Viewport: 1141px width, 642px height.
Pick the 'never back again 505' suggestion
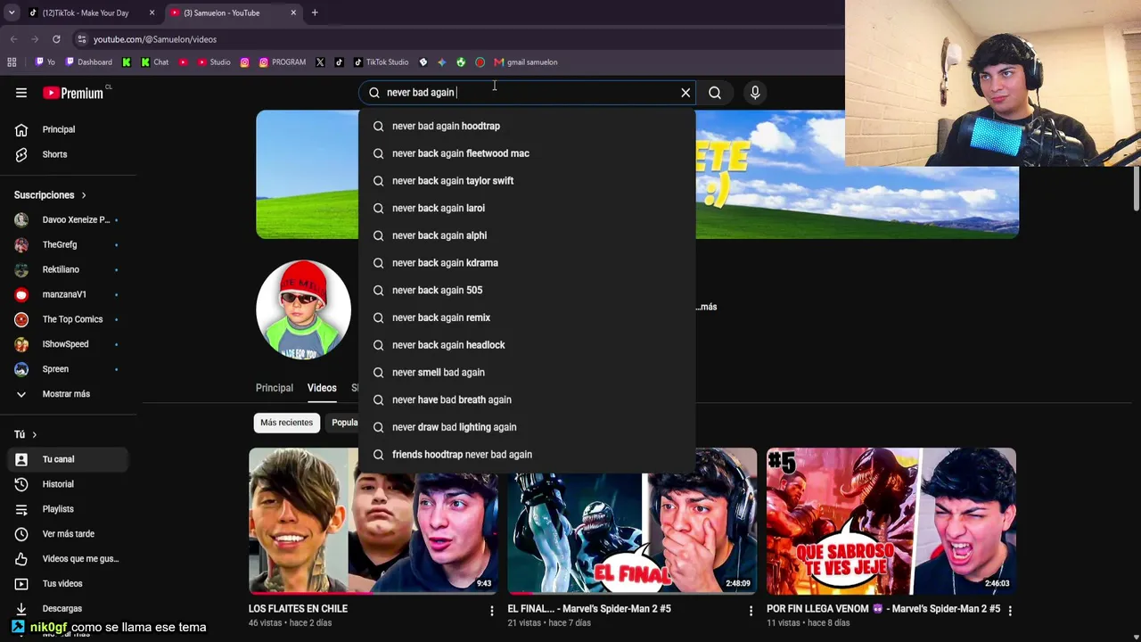[x=527, y=290]
